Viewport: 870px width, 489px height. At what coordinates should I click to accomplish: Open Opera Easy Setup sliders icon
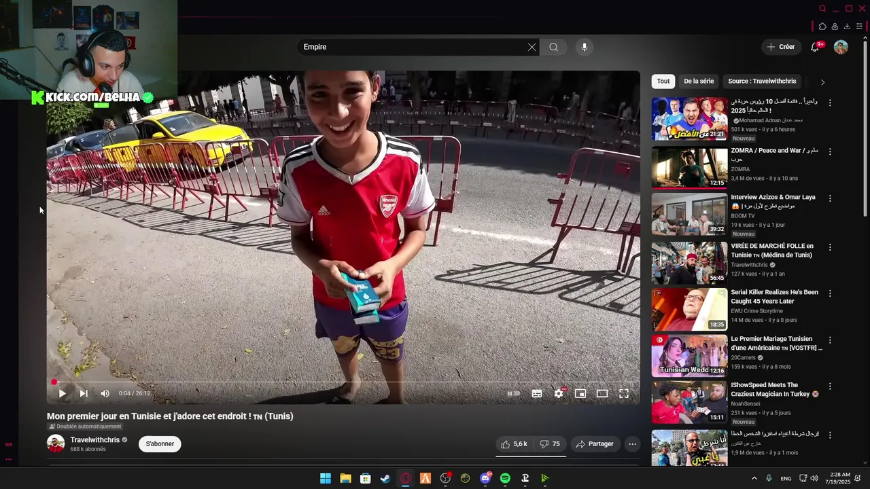[859, 26]
